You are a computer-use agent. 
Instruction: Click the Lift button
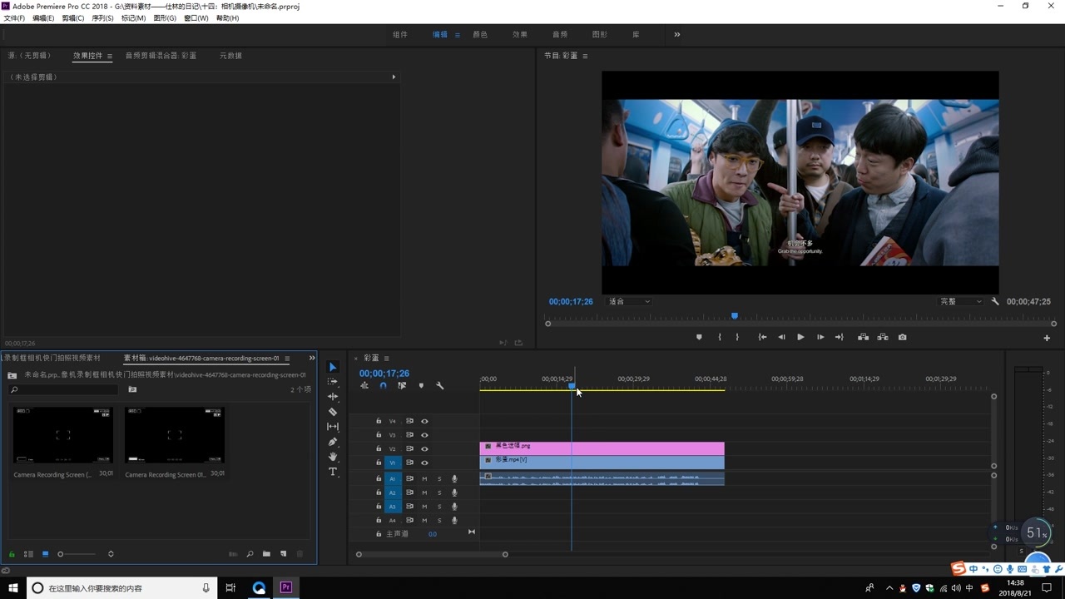coord(864,337)
